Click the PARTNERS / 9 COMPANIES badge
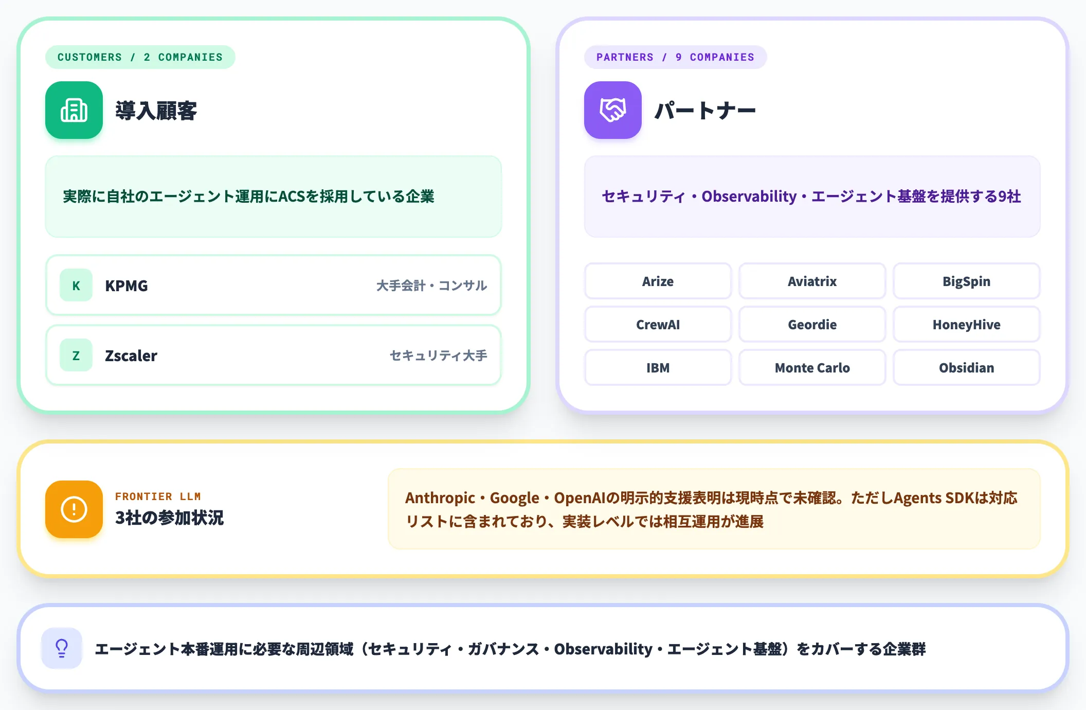 click(675, 57)
